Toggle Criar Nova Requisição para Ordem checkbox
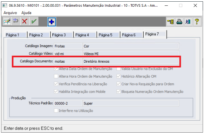204x134 pixels. point(118,84)
